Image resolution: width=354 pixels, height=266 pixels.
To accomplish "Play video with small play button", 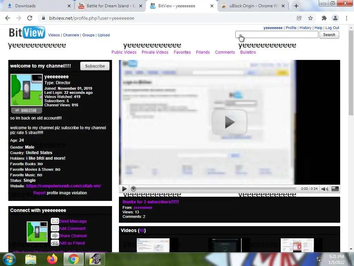I will click(x=124, y=189).
